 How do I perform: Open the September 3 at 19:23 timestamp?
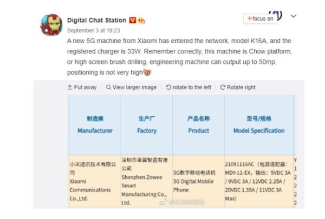click(93, 30)
